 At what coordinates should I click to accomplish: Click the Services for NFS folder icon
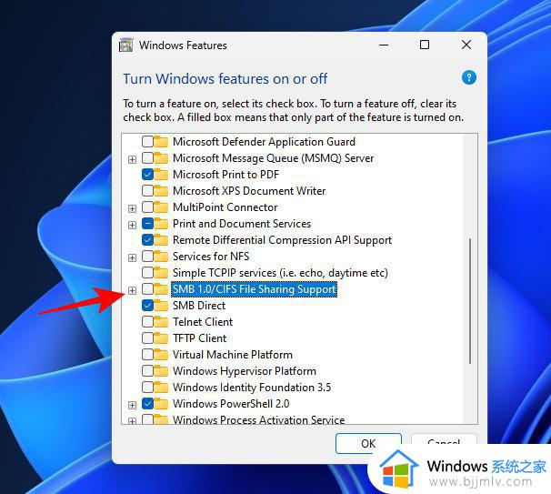tap(161, 256)
